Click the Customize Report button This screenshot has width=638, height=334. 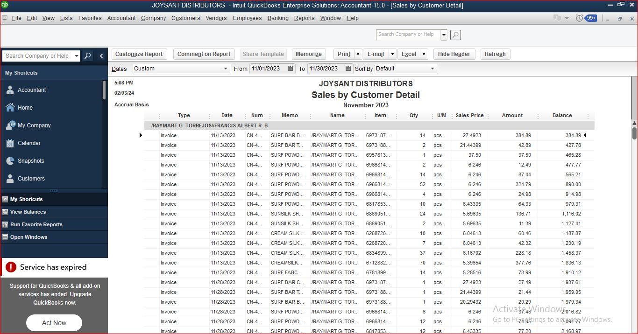point(139,54)
